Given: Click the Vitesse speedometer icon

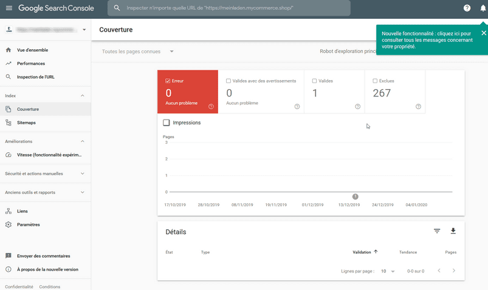Looking at the screenshot, I should click(x=9, y=155).
